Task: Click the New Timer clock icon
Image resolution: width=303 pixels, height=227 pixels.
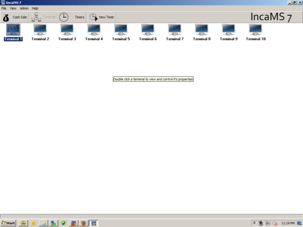Action: (93, 17)
